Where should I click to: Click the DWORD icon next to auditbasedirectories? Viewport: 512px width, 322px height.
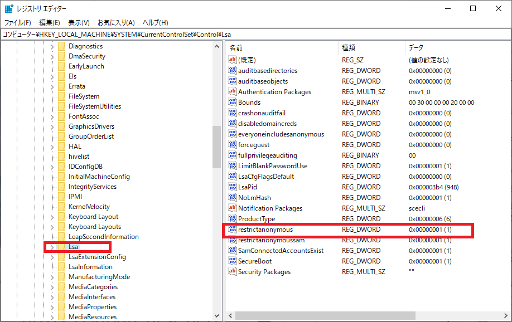[233, 70]
